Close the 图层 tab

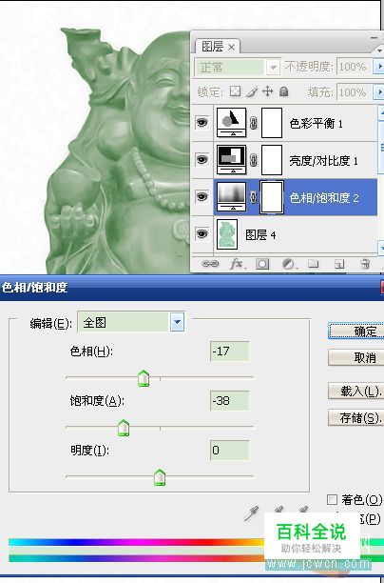pyautogui.click(x=232, y=48)
